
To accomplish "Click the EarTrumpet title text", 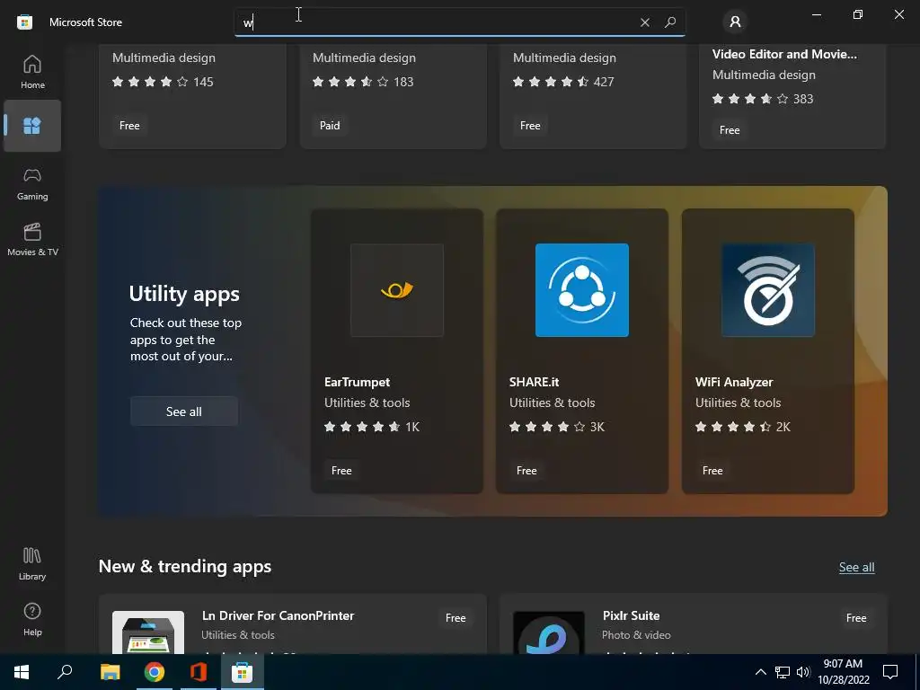I will [357, 382].
